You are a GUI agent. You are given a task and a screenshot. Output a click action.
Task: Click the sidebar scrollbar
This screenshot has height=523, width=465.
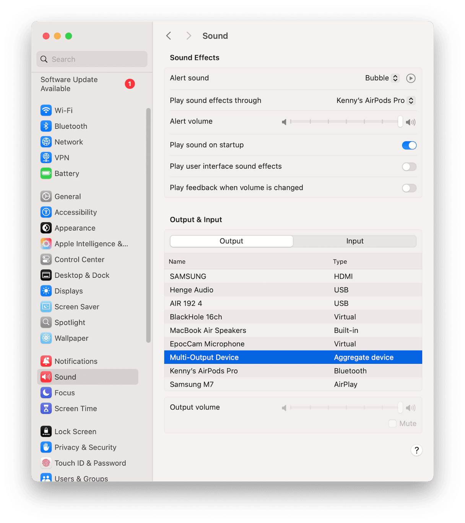[148, 225]
